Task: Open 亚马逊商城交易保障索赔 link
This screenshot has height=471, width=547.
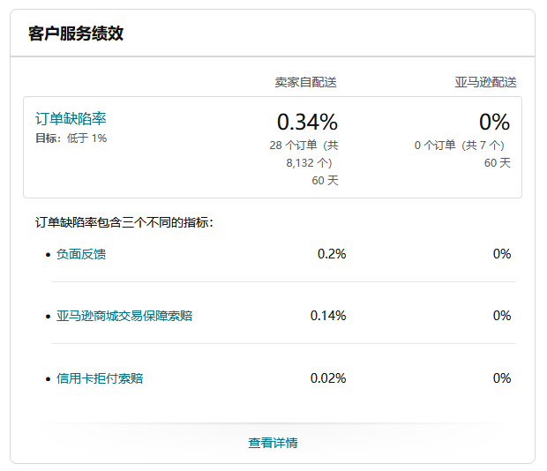Action: pyautogui.click(x=124, y=316)
